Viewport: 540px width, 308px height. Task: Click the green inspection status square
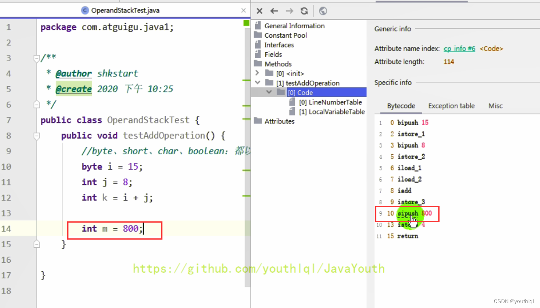(x=246, y=23)
